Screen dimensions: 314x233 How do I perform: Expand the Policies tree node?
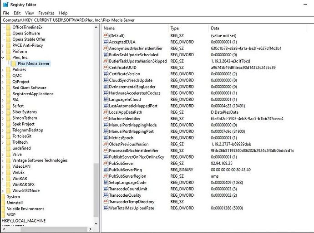(x=3, y=70)
